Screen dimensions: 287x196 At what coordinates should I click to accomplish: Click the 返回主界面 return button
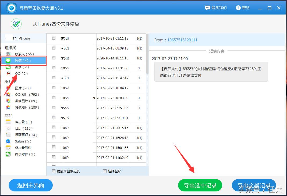point(30,185)
